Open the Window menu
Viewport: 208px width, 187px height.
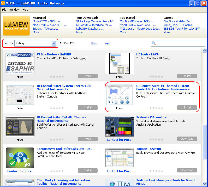14,10
